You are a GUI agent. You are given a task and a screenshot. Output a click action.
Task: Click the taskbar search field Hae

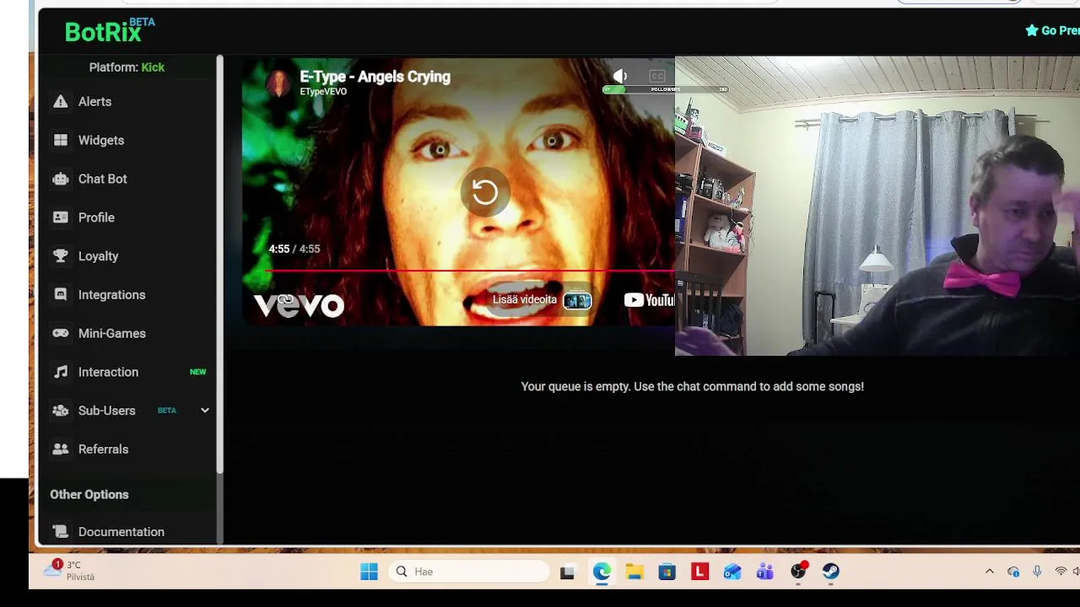click(469, 572)
